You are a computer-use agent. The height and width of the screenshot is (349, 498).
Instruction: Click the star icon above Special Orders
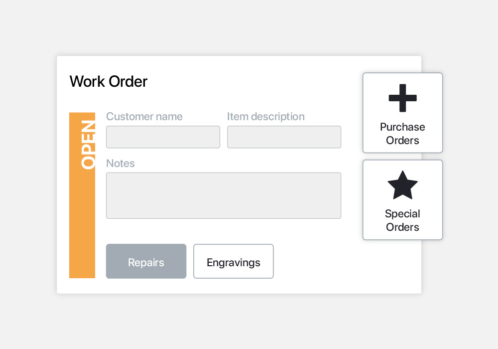[x=402, y=185]
